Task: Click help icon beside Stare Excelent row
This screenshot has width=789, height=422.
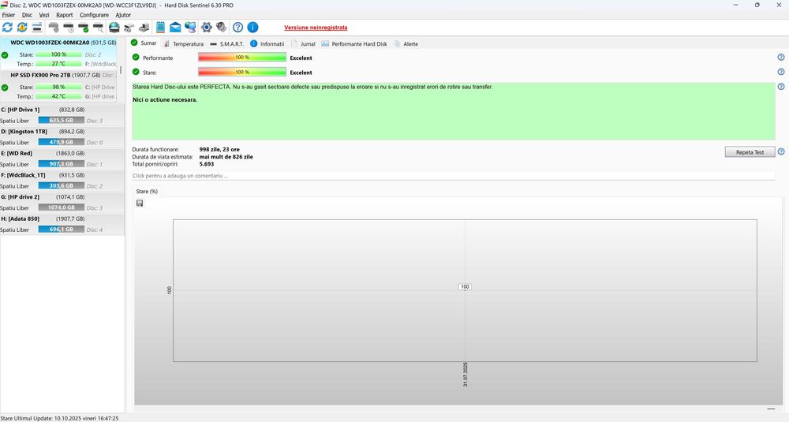Action: [x=781, y=72]
